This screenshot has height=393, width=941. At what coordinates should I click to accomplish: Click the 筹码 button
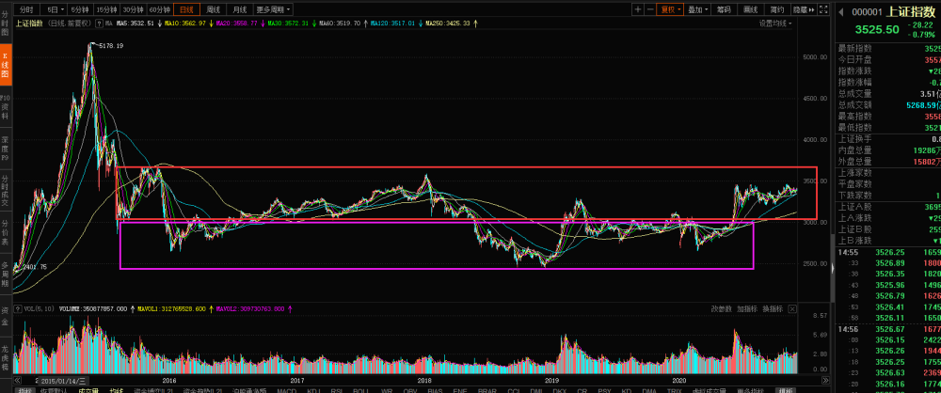(x=725, y=9)
